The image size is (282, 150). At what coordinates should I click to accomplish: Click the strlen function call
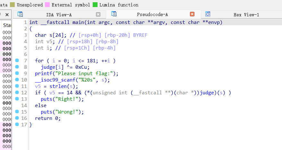(x=58, y=86)
